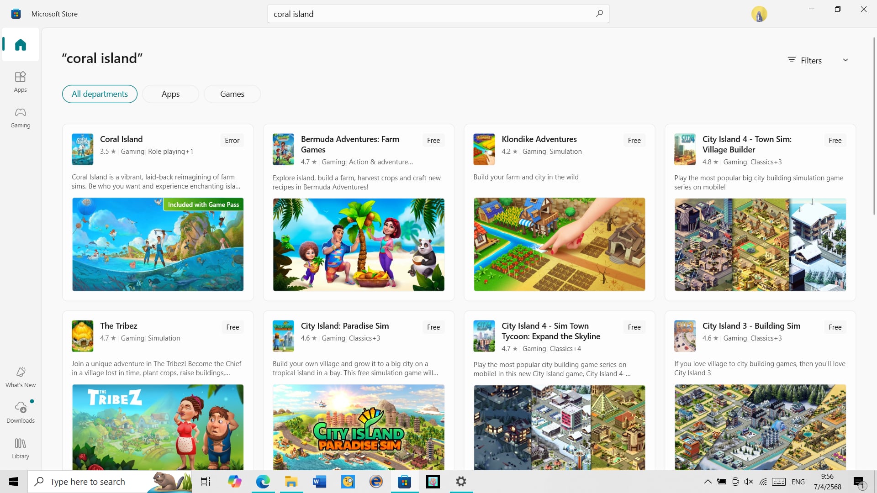Screen dimensions: 877x493
Task: Open Bermuda Adventures screenshot thumbnail
Action: click(x=359, y=244)
